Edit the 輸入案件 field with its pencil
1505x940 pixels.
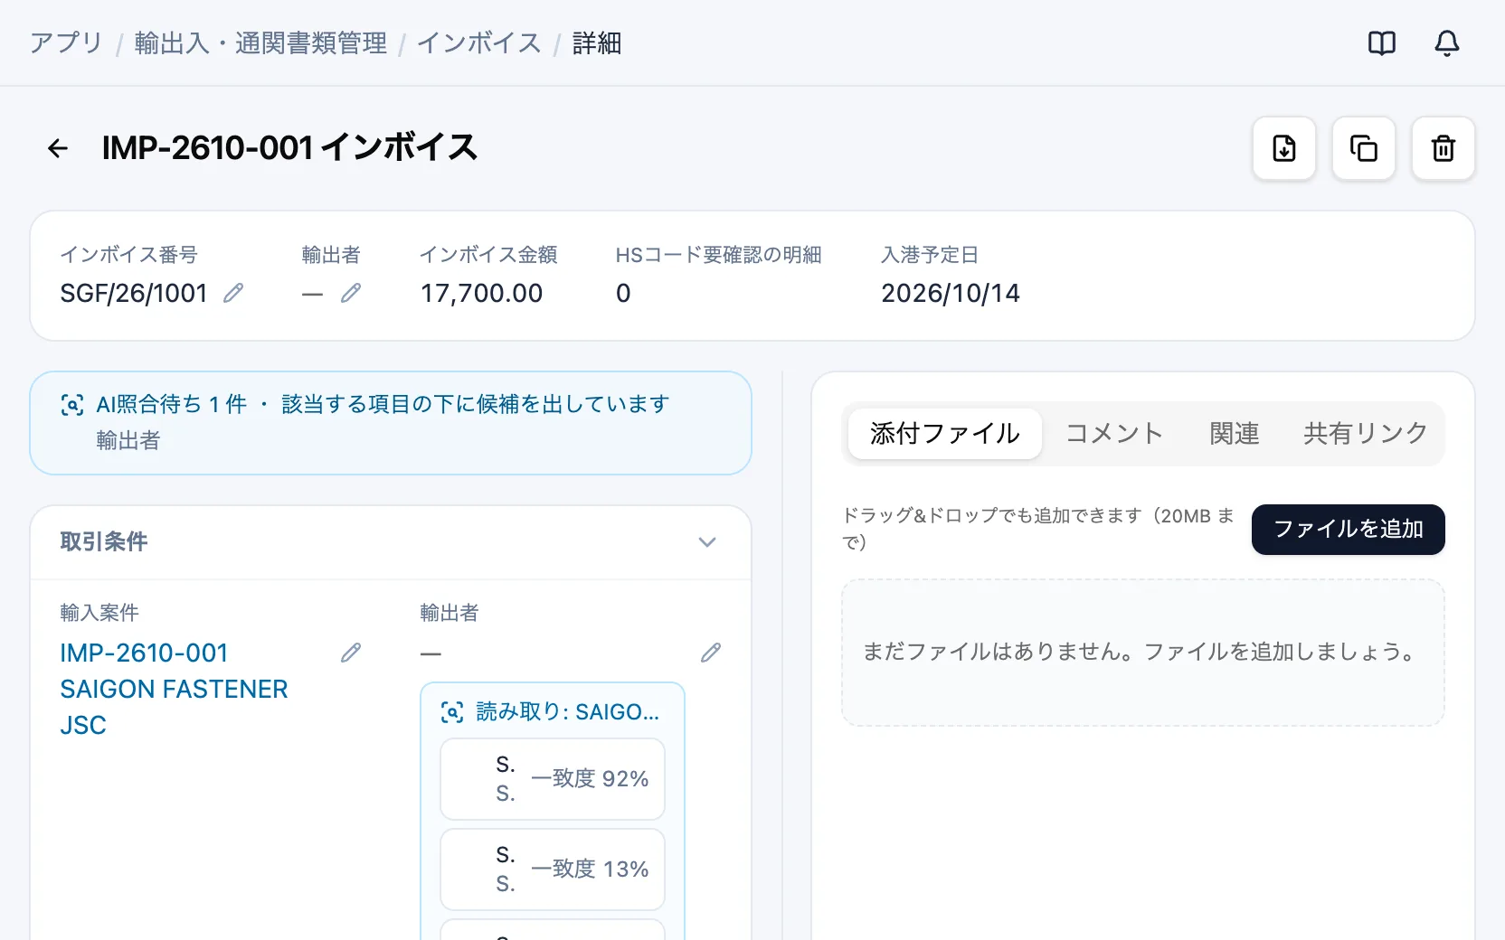click(351, 653)
